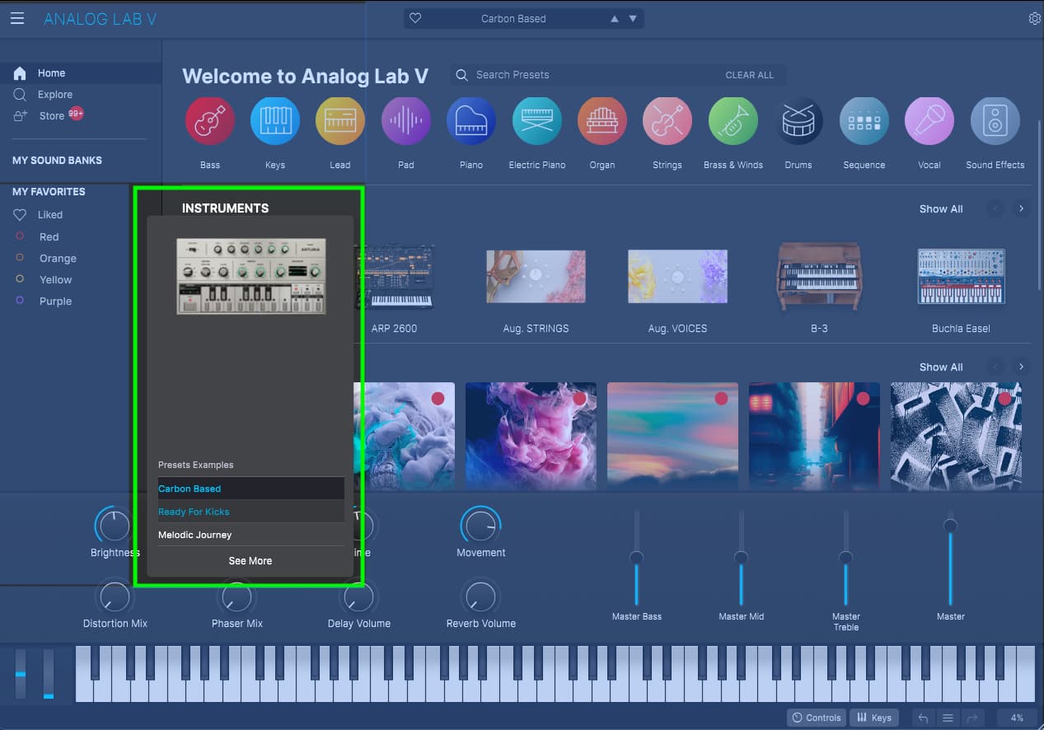This screenshot has height=730, width=1044.
Task: Select the Piano sound type icon
Action: (471, 121)
